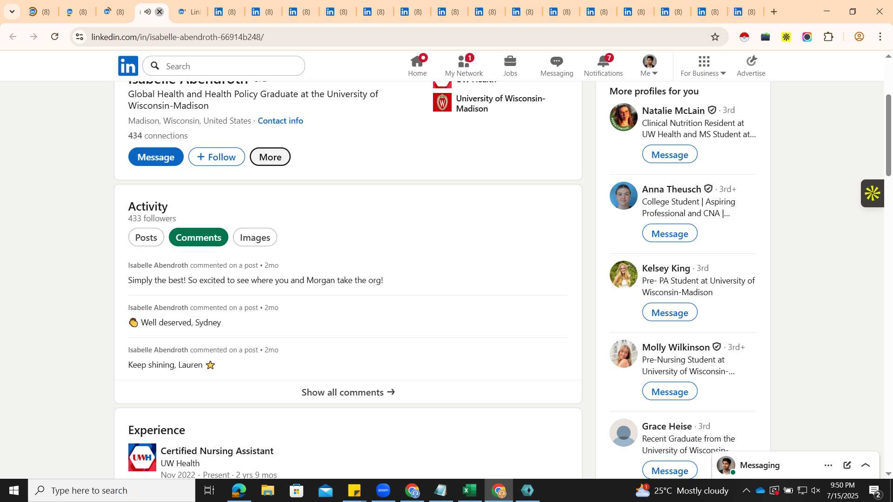This screenshot has width=893, height=502.
Task: Click Show all comments link
Action: click(x=348, y=392)
